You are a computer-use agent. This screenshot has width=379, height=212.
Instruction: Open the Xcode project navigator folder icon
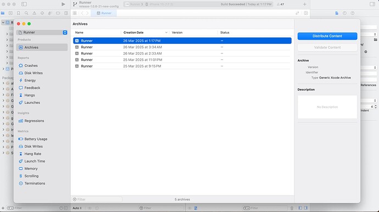pyautogui.click(x=3, y=13)
